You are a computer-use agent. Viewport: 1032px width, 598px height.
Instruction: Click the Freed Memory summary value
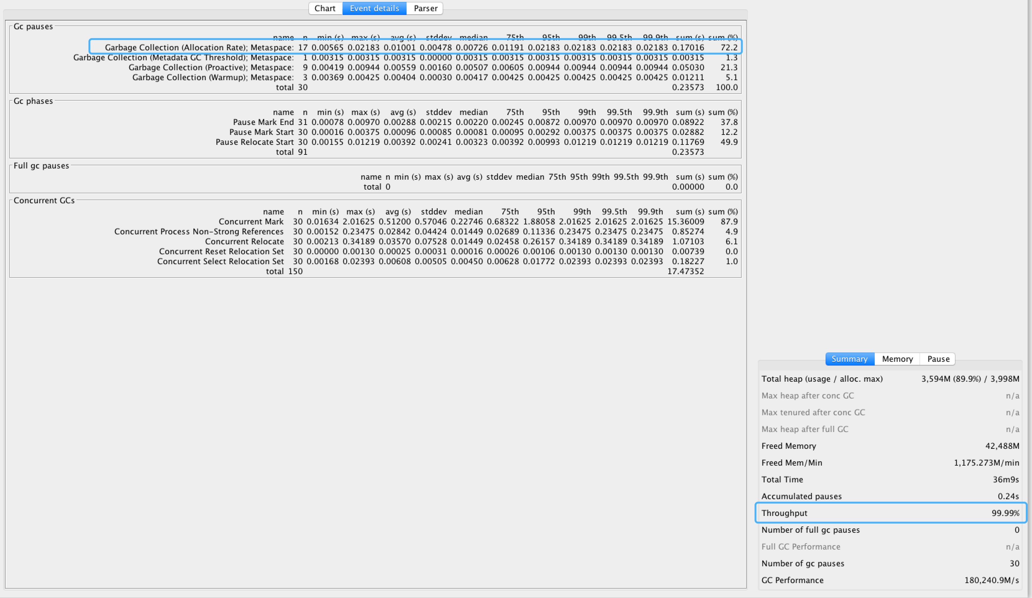[1002, 446]
